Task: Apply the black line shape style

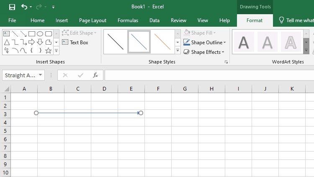Action: [x=116, y=42]
